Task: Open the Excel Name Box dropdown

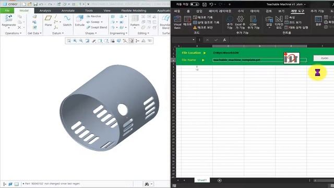Action: 194,40
